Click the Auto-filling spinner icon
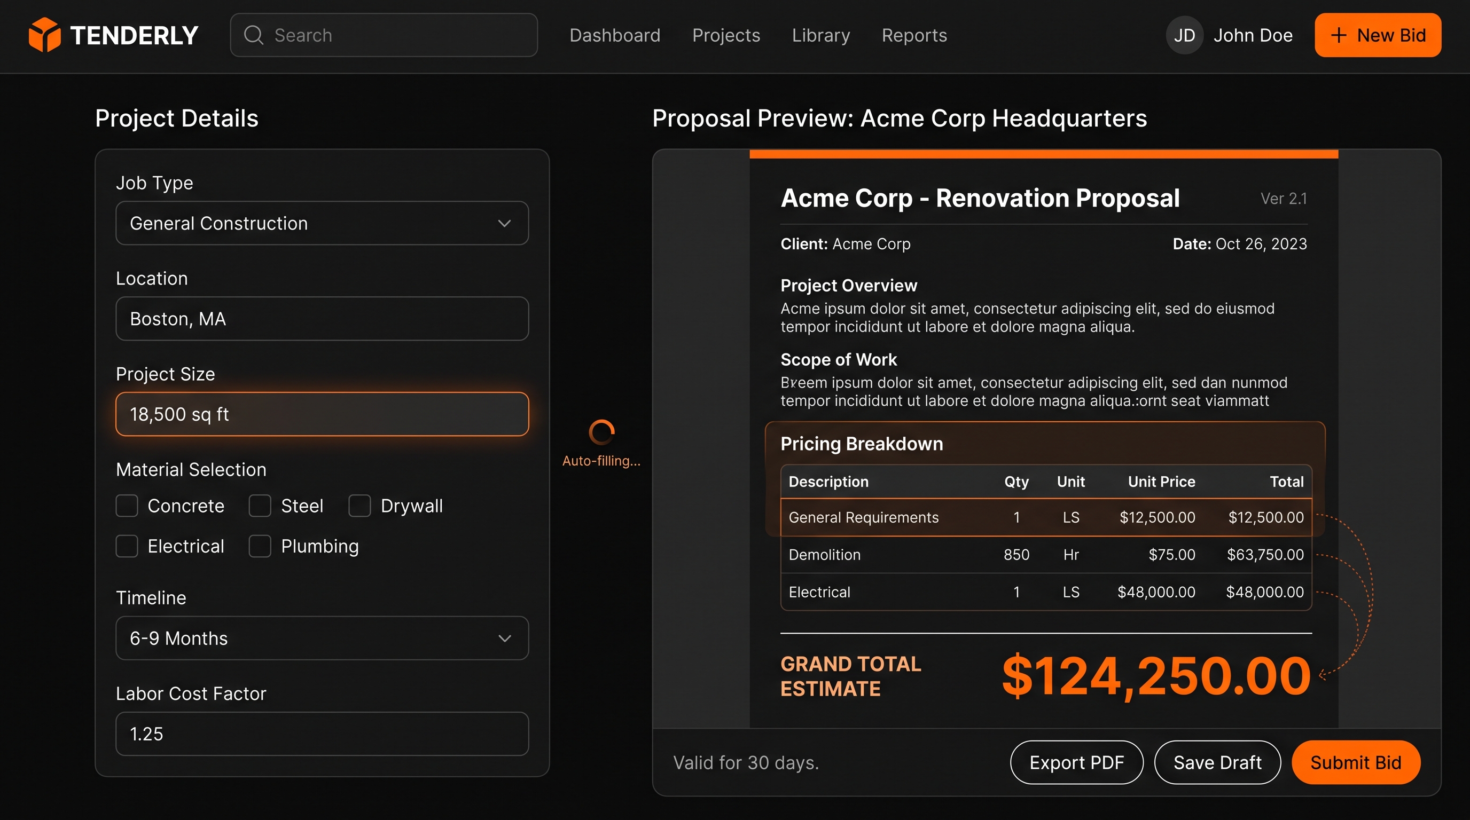The height and width of the screenshot is (820, 1470). click(601, 432)
